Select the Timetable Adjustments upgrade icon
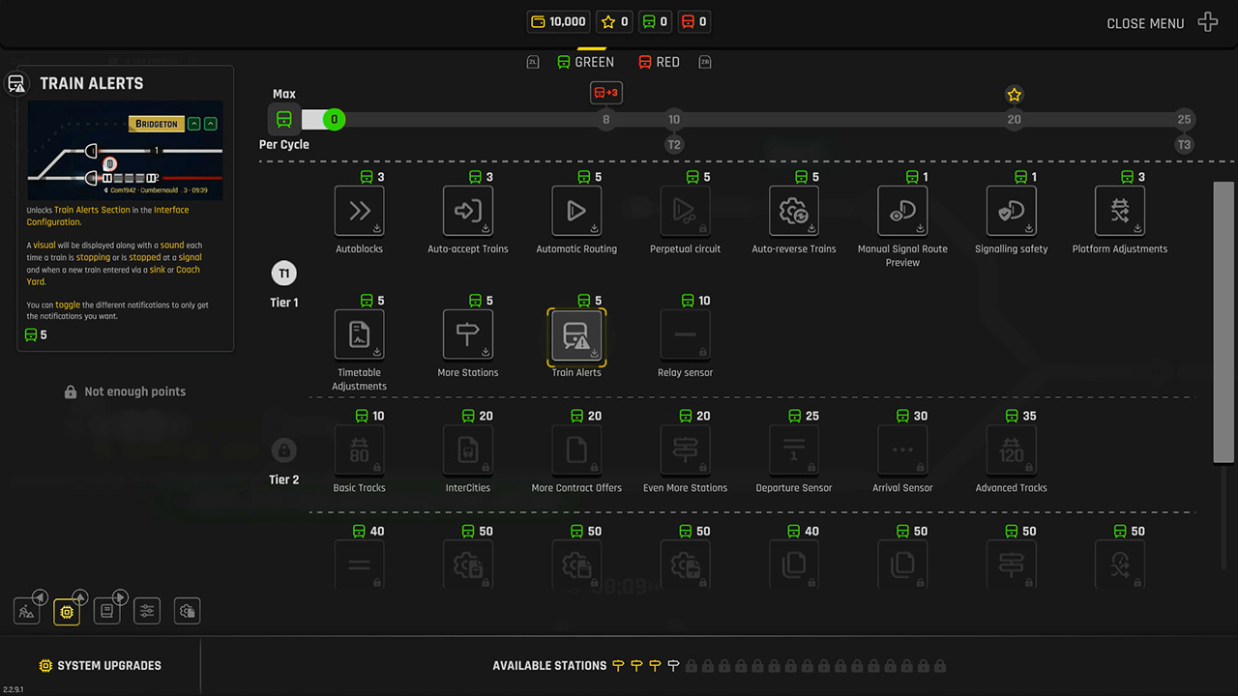 coord(359,334)
